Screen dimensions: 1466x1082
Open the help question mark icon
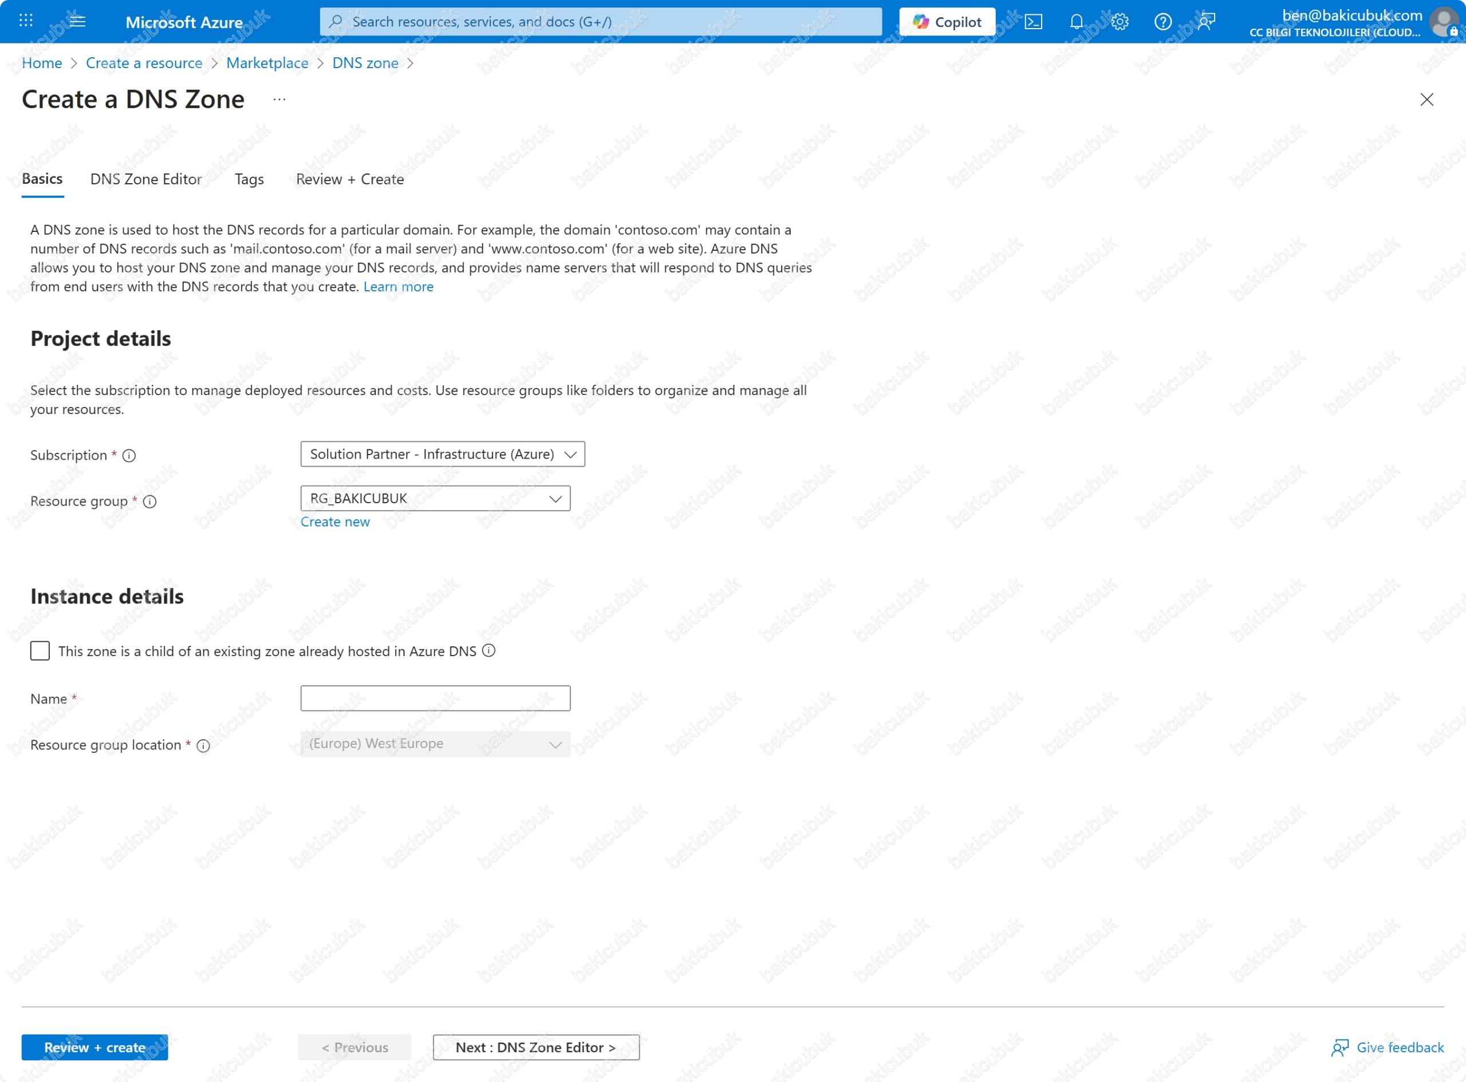tap(1162, 22)
